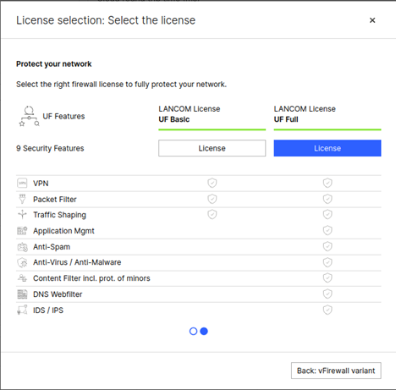This screenshot has width=396, height=390.
Task: Click Application Mgmt shield under UF Full
Action: tap(327, 231)
